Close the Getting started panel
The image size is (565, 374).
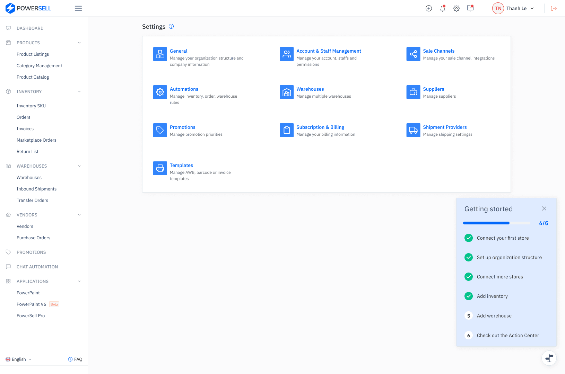(544, 208)
